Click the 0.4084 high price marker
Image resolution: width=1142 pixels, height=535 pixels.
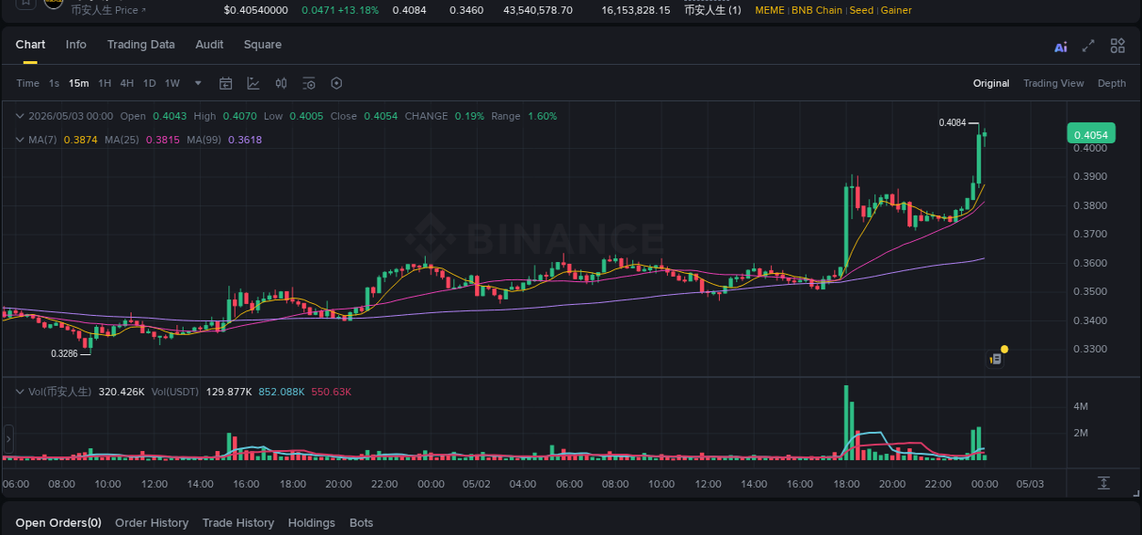pos(952,122)
